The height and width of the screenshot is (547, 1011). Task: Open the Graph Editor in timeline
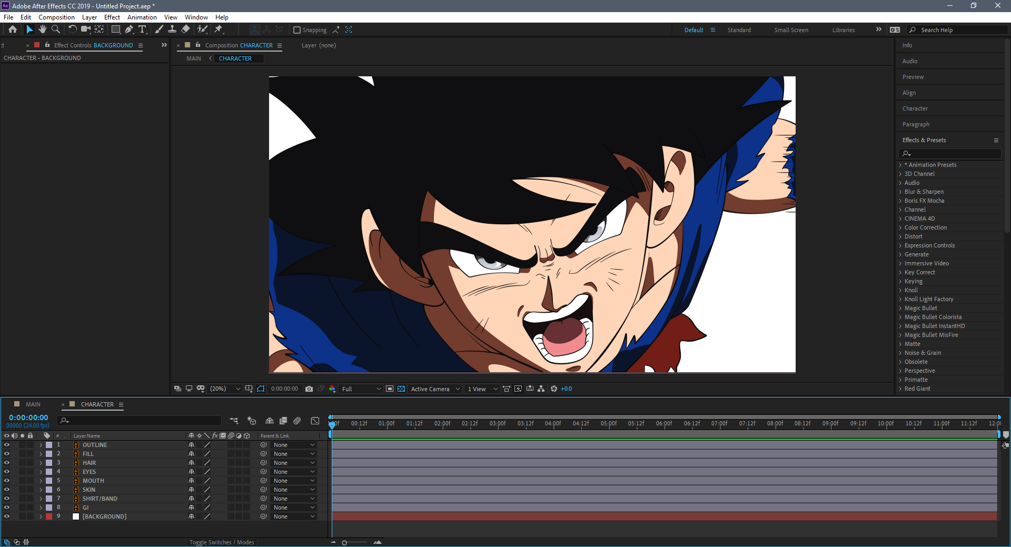click(315, 421)
